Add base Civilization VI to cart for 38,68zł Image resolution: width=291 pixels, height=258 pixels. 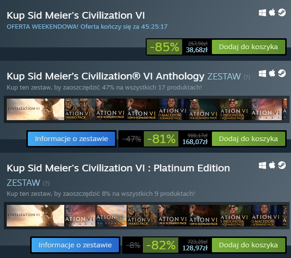click(248, 47)
